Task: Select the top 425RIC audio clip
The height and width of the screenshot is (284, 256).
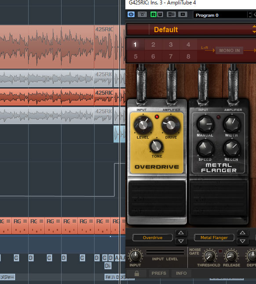Action: point(104,47)
